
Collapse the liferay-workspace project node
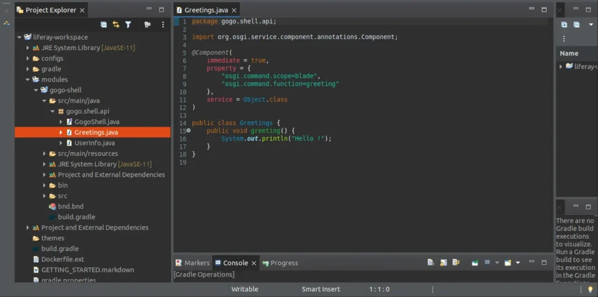point(19,37)
